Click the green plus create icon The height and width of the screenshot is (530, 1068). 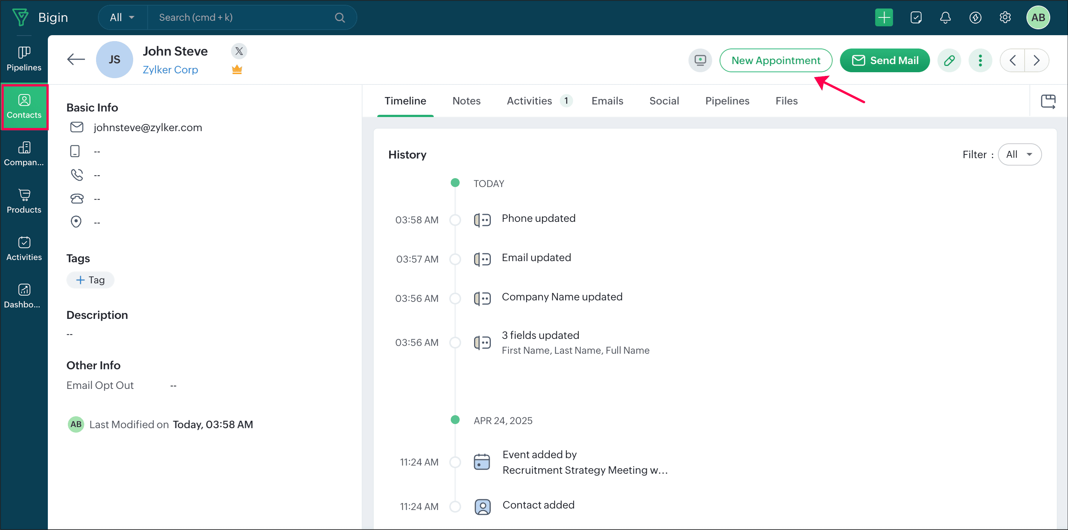(884, 17)
